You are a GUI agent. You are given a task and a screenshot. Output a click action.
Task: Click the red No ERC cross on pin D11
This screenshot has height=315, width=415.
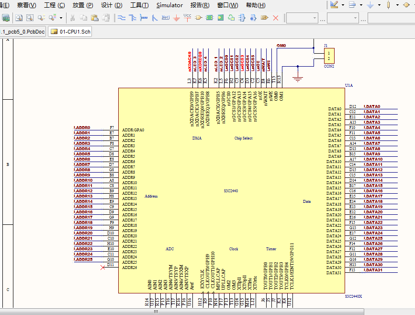coord(103,268)
